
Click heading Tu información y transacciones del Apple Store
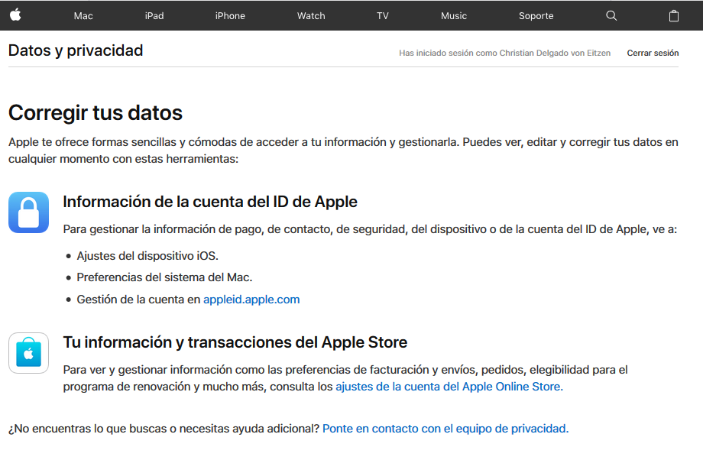[235, 342]
